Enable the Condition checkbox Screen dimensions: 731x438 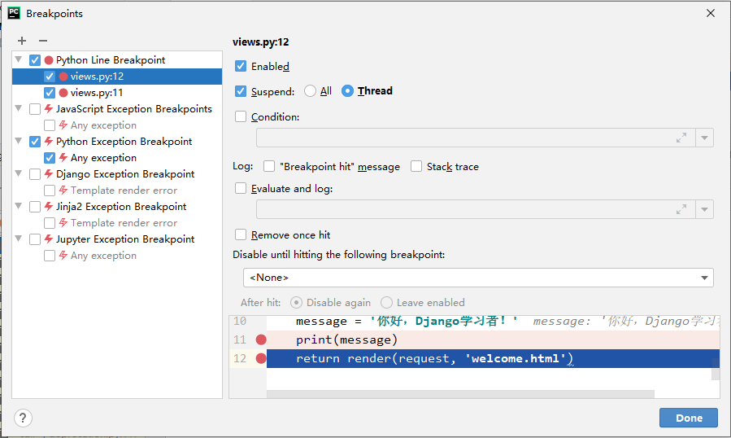(241, 116)
